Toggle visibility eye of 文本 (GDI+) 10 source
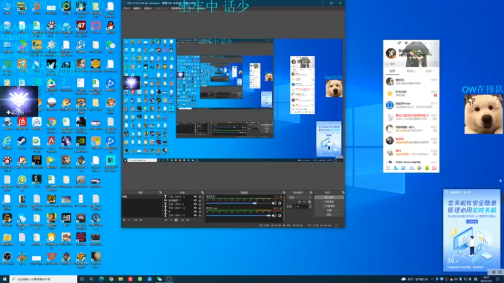 (195, 215)
